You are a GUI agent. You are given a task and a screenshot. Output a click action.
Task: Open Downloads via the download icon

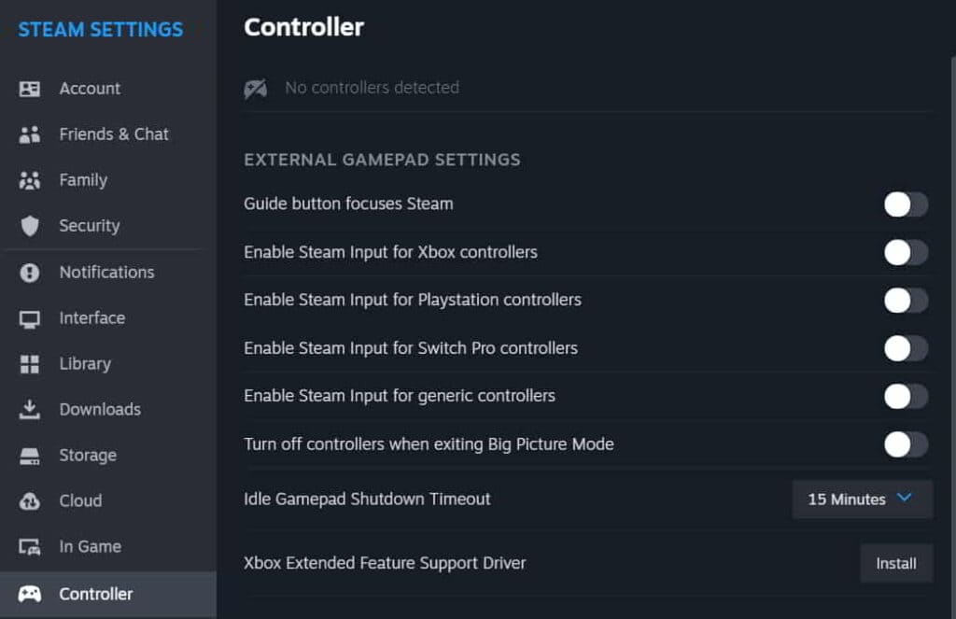tap(33, 409)
